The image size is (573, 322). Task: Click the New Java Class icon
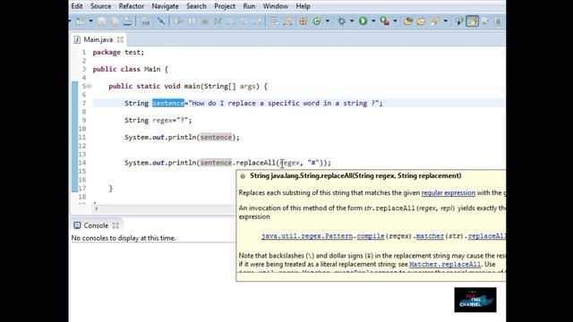click(x=317, y=21)
